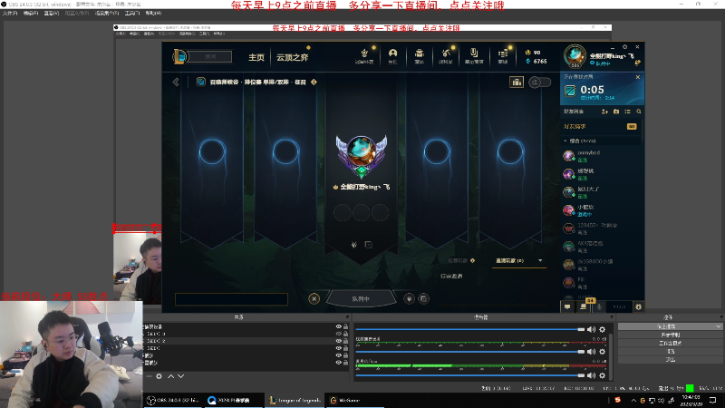
Task: Click the ranked queue info icon
Action: click(314, 82)
